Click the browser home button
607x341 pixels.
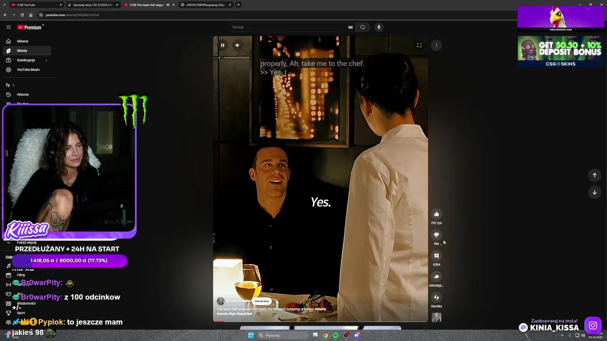coord(31,15)
